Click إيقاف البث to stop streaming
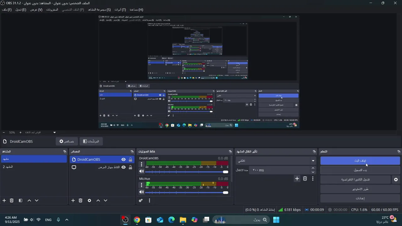The width and height of the screenshot is (402, 226). point(360,161)
